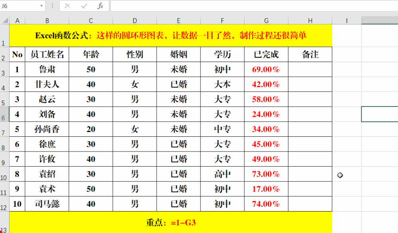Click inside the formula bar input

tap(254, 6)
